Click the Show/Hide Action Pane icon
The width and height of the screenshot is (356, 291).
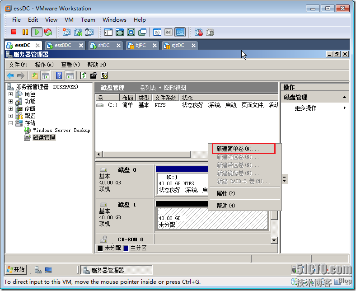(70, 75)
